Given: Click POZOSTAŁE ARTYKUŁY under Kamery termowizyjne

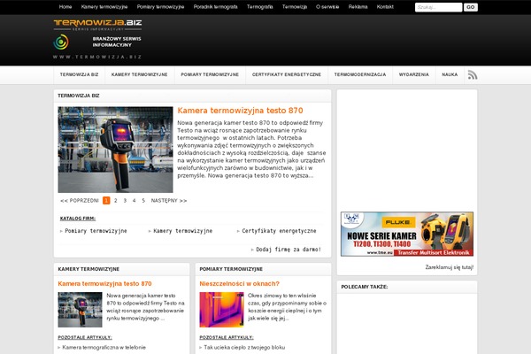Looking at the screenshot, I should click(x=85, y=337).
